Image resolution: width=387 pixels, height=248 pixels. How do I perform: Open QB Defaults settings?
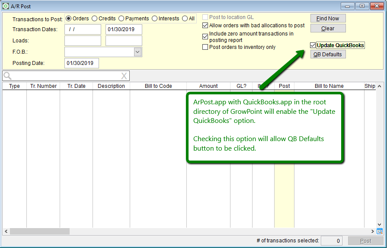tap(328, 55)
